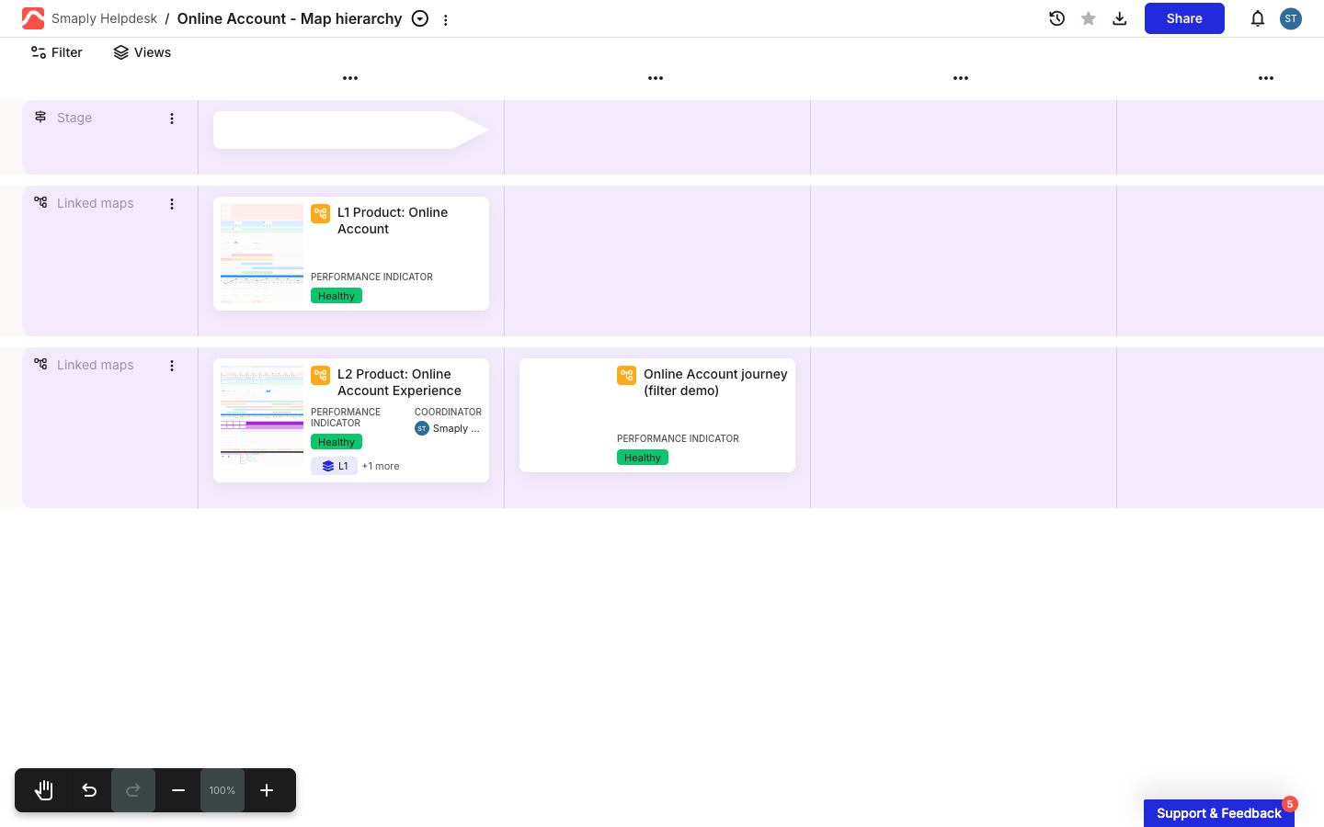1324x827 pixels.
Task: Click the second Linked maps lane icon
Action: pyautogui.click(x=40, y=364)
